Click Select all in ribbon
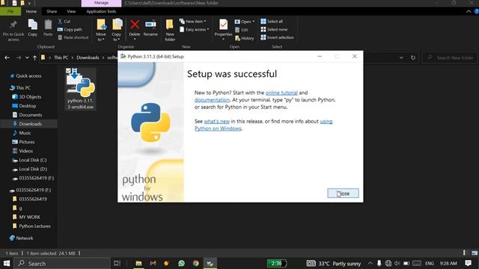Screen dimensions: 479x269 click(272, 22)
